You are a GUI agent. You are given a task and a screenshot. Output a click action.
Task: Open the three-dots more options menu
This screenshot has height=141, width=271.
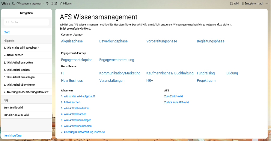(x=267, y=4)
